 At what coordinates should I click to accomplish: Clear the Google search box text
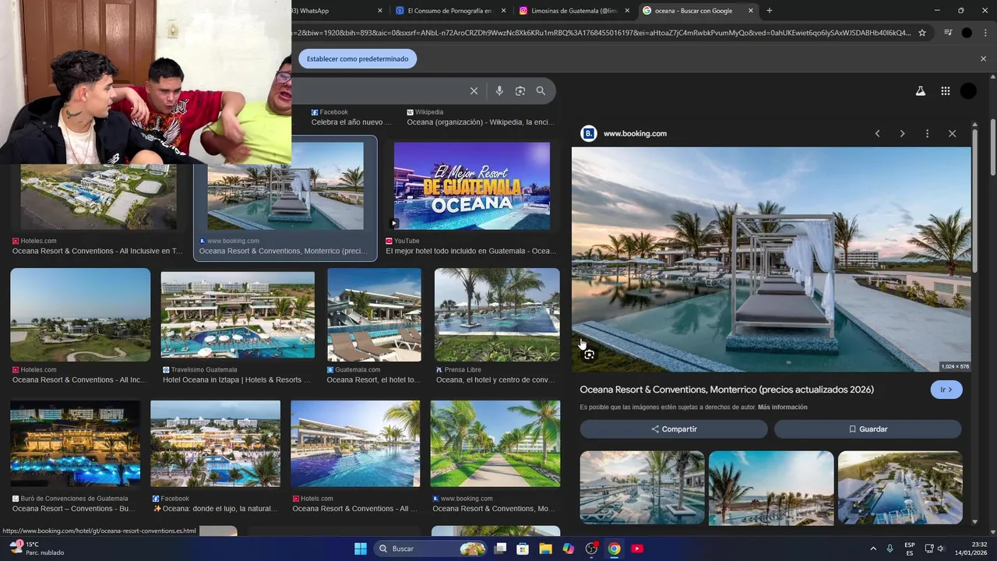click(x=474, y=91)
